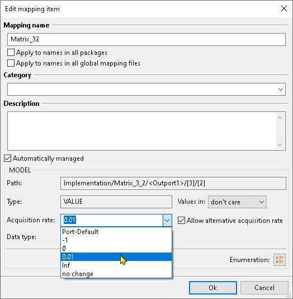Enable Apply to names in all packages
The width and height of the screenshot is (293, 299).
[11, 53]
